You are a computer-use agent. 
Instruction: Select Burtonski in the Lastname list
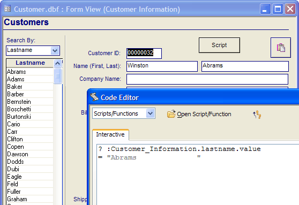coord(30,117)
